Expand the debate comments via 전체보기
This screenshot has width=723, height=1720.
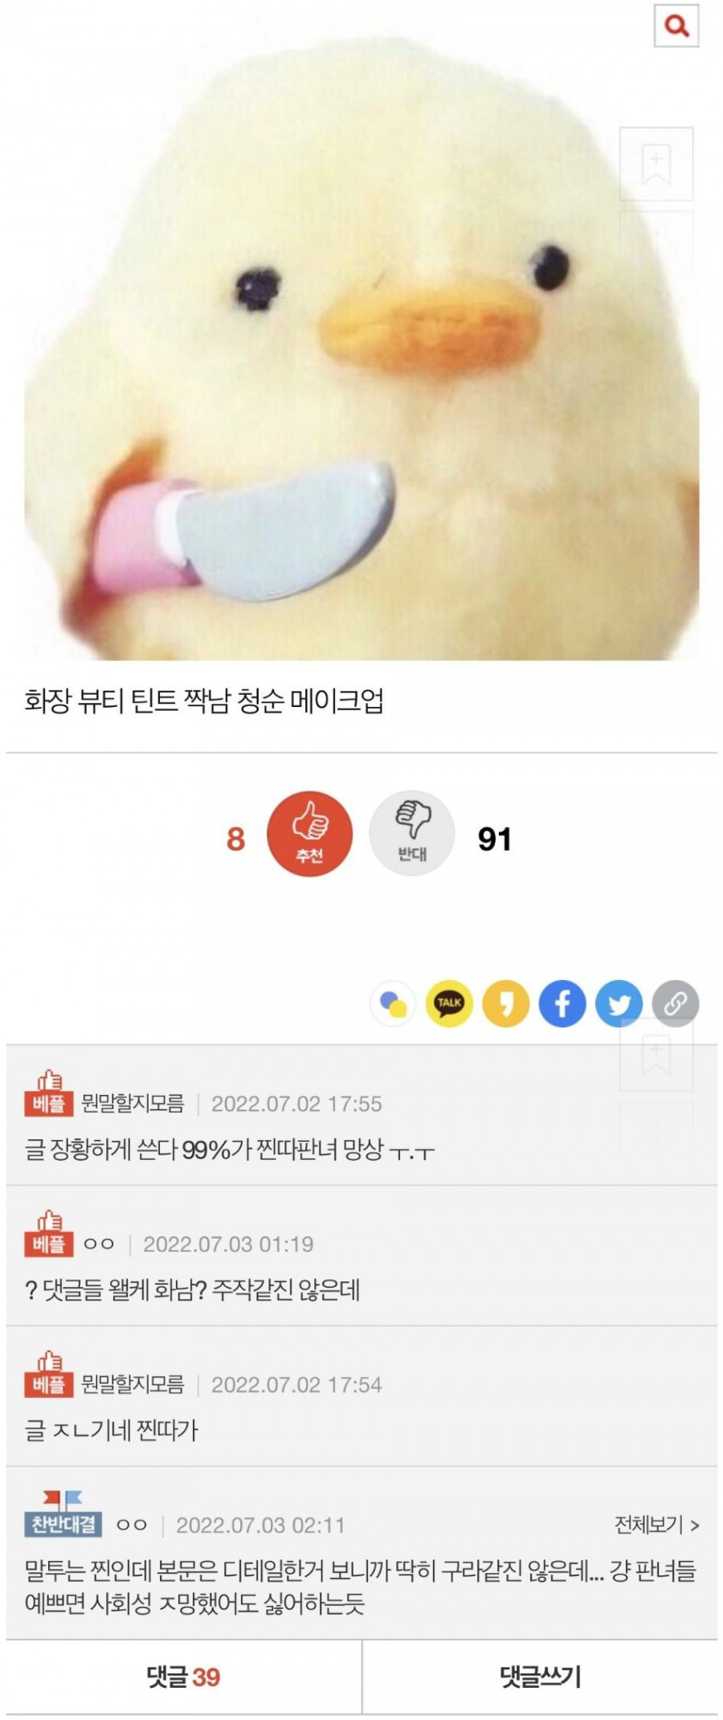(656, 1524)
